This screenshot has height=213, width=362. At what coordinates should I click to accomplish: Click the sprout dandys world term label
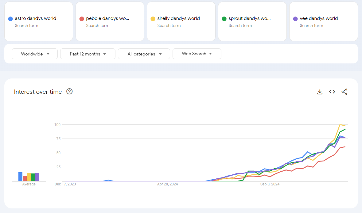click(249, 18)
